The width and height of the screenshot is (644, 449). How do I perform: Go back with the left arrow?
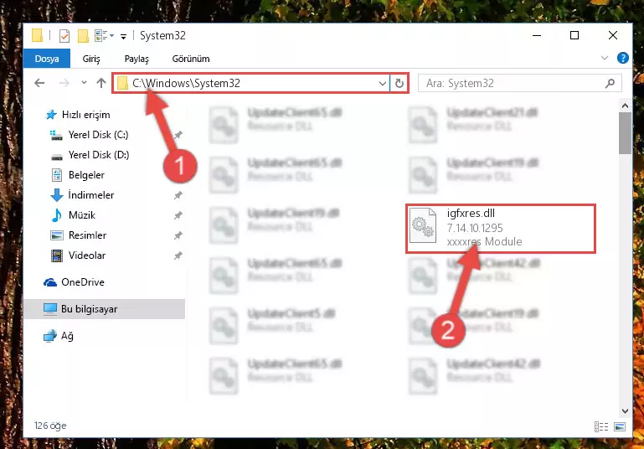[x=39, y=84]
